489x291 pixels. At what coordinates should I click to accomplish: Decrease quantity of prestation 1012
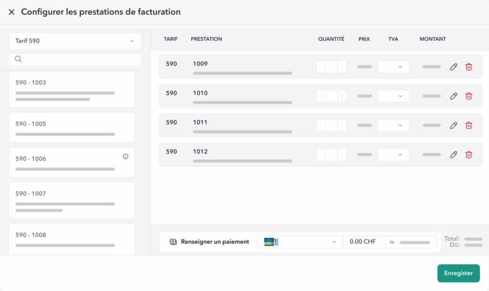coord(320,155)
